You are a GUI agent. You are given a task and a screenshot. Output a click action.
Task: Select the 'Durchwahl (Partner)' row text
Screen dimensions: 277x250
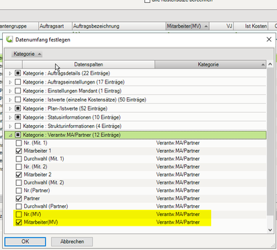tap(46, 206)
